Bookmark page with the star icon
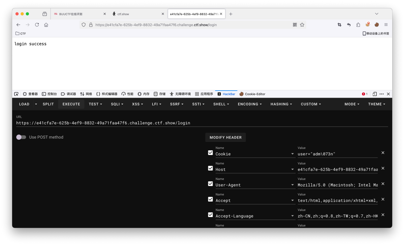Viewport: 403px width, 244px height. point(302,25)
